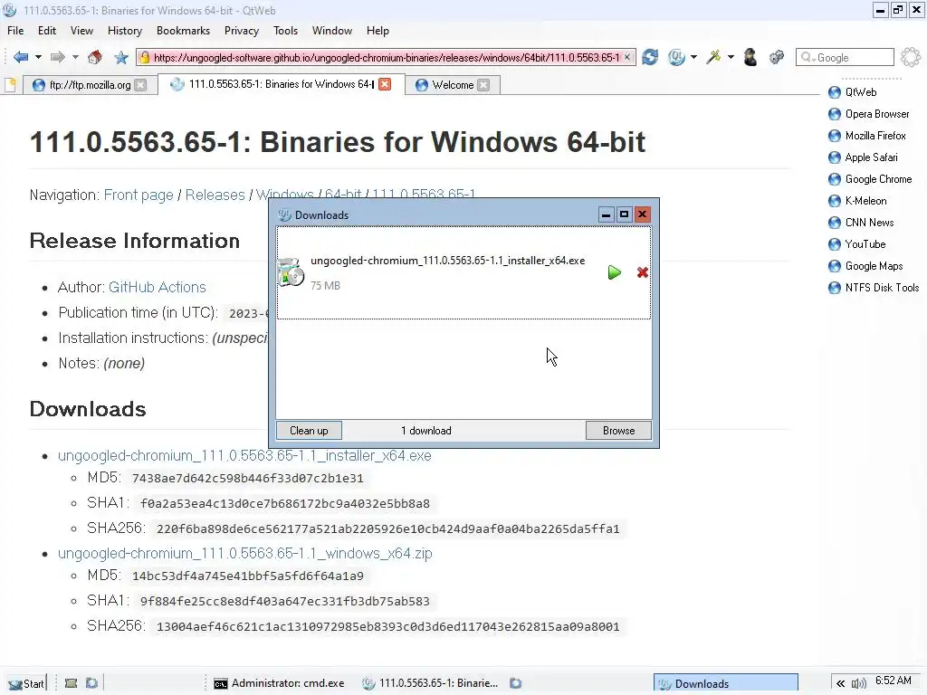The image size is (927, 695).
Task: Click the QtWeb logo toolbar icon
Action: point(676,57)
